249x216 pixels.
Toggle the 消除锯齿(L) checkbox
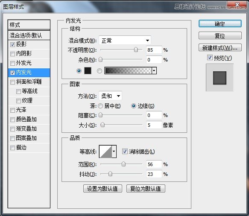pos(125,151)
